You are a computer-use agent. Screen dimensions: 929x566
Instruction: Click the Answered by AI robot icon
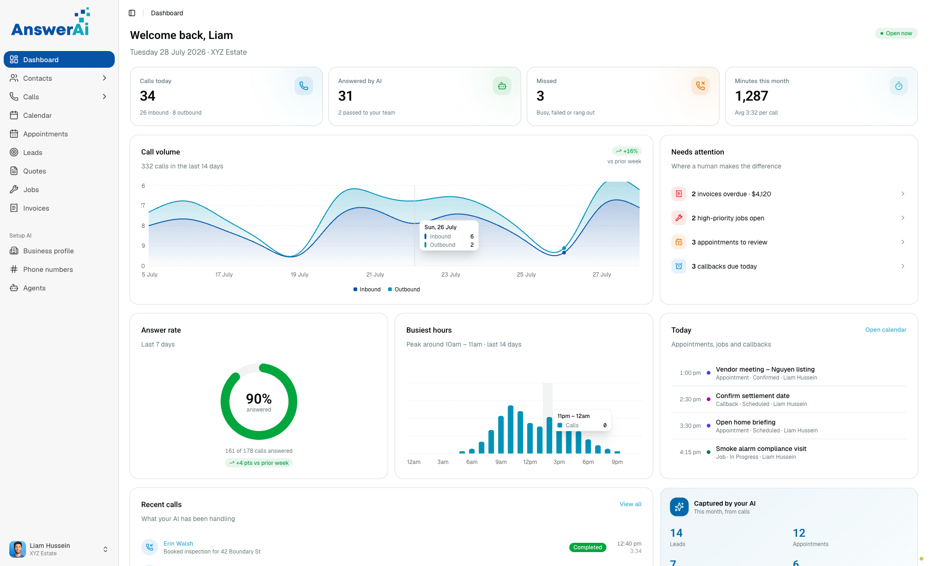(x=502, y=86)
